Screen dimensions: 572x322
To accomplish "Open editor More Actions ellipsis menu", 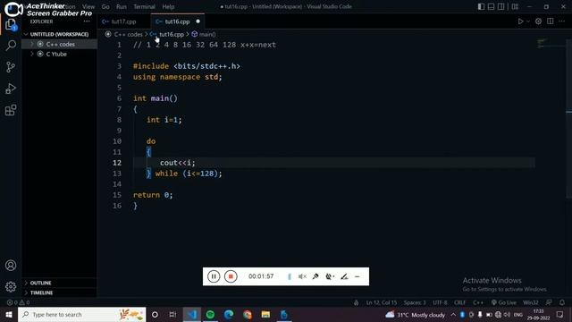I will coord(562,21).
